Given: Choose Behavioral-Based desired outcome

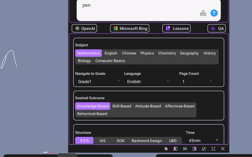Looking at the screenshot, I should [92, 113].
